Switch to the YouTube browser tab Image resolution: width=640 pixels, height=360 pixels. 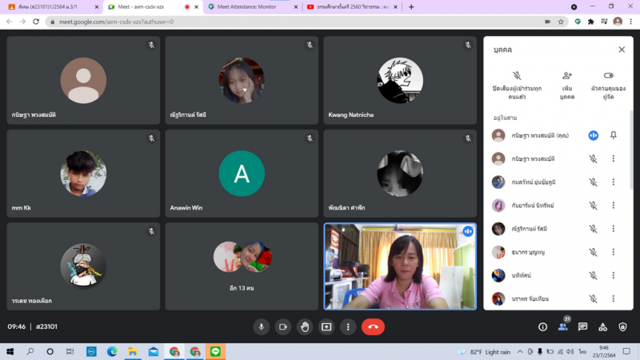click(x=352, y=6)
